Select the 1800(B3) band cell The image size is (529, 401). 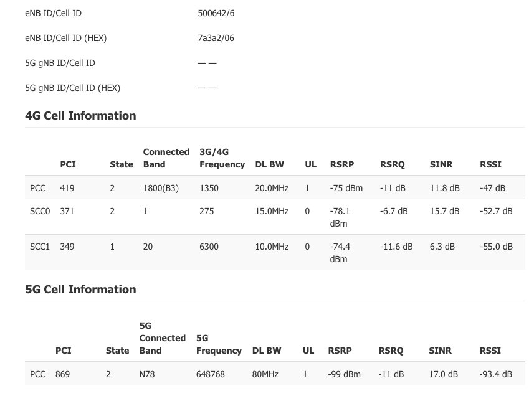[161, 187]
